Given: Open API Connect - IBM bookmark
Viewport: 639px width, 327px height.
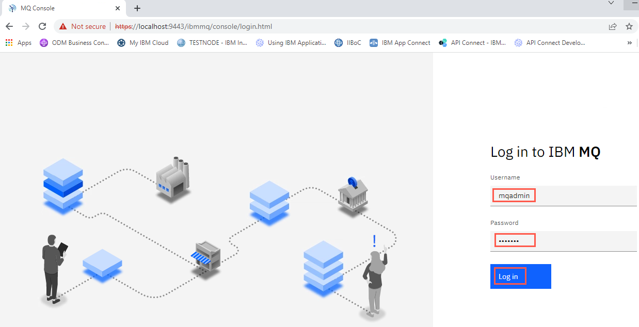Looking at the screenshot, I should [472, 43].
